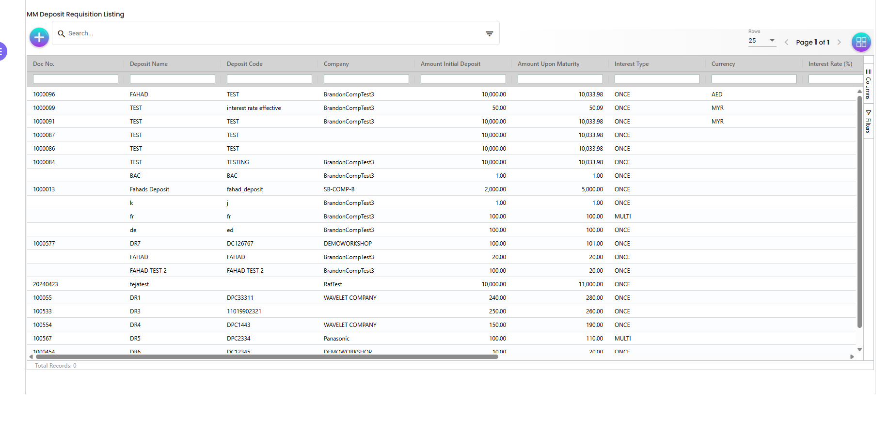This screenshot has width=889, height=434.
Task: Click the Company column filter box
Action: coord(366,79)
